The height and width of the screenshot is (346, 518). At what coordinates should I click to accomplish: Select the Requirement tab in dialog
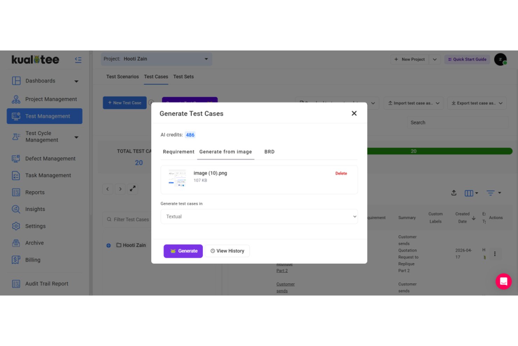tap(178, 152)
